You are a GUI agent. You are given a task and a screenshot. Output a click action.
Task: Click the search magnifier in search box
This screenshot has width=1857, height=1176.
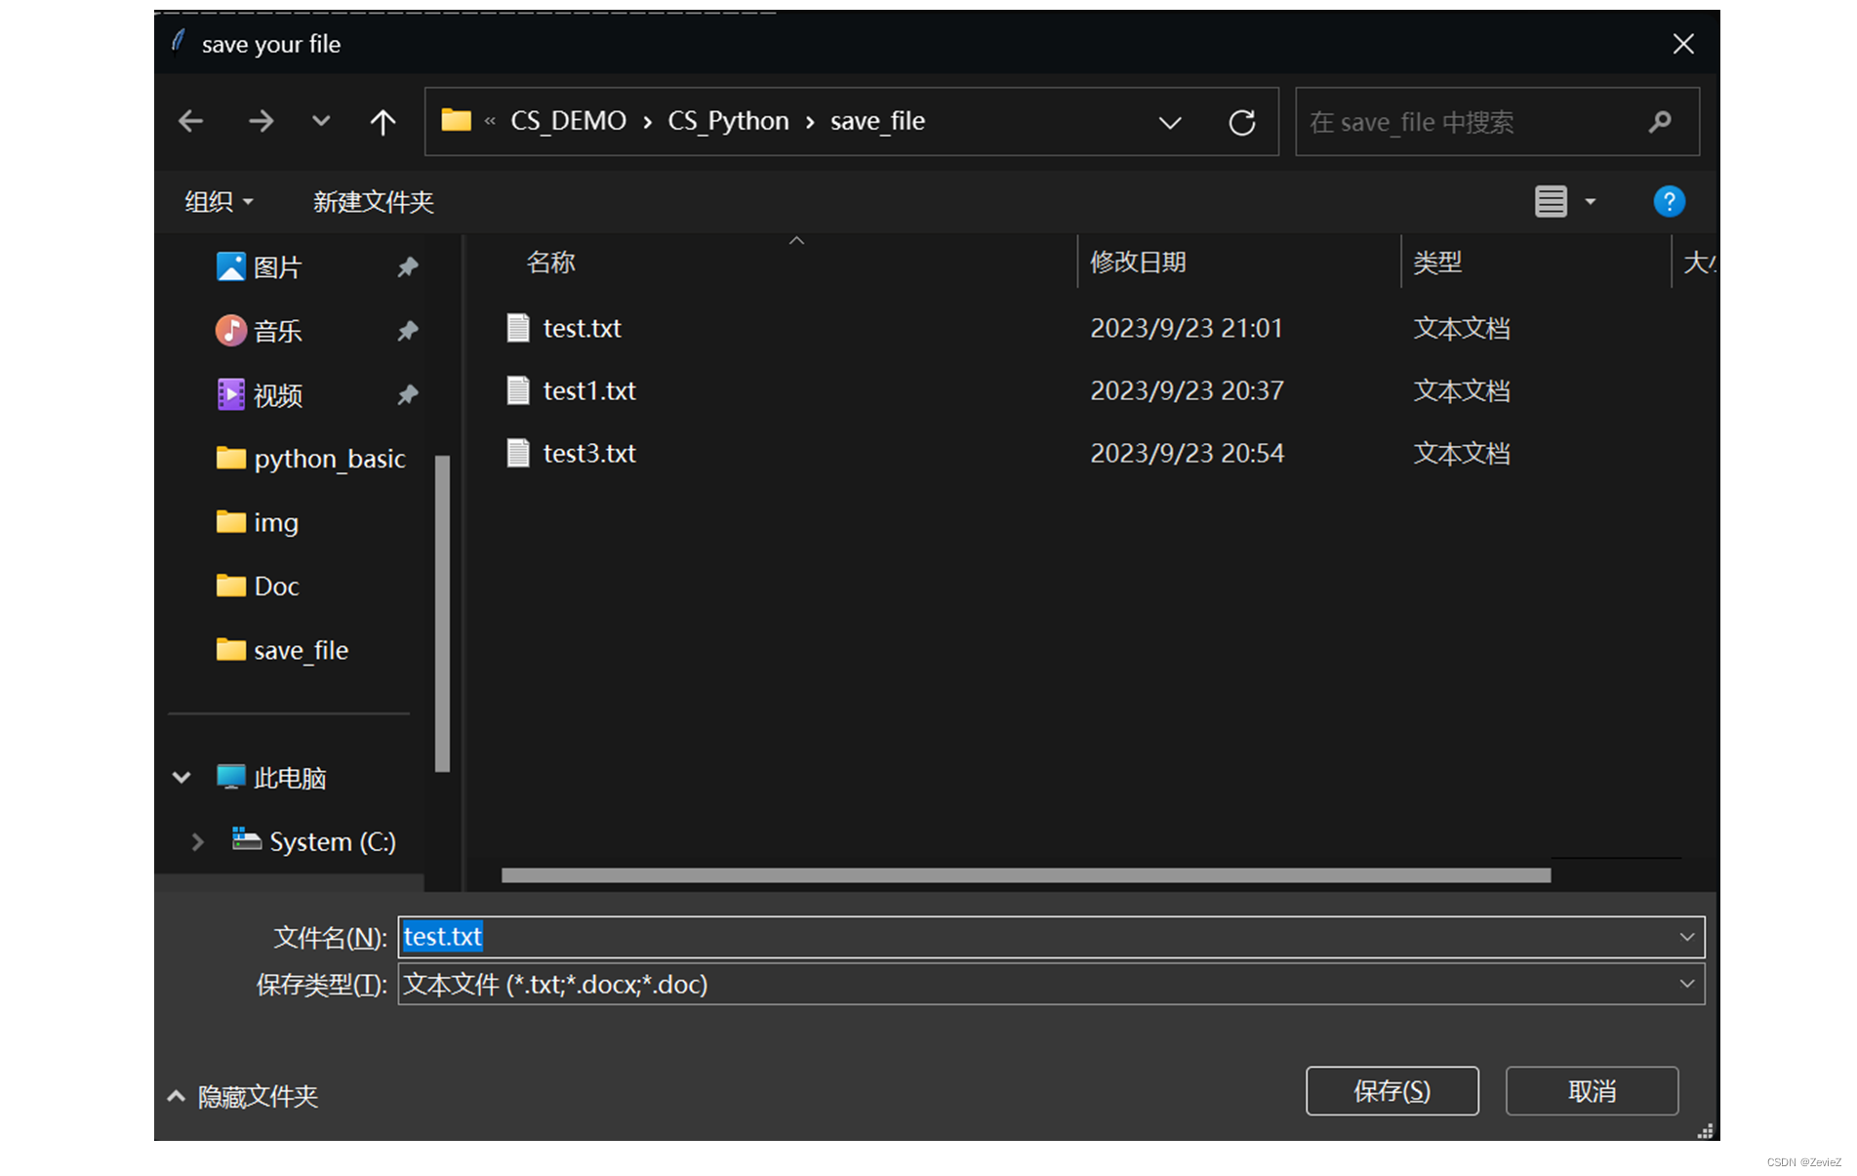(1660, 122)
